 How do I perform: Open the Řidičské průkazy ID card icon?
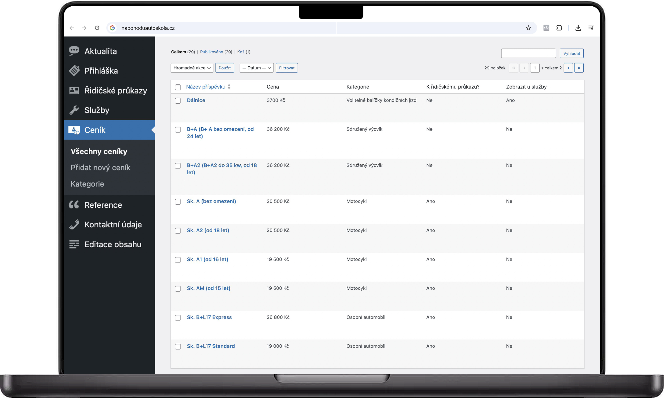(74, 90)
